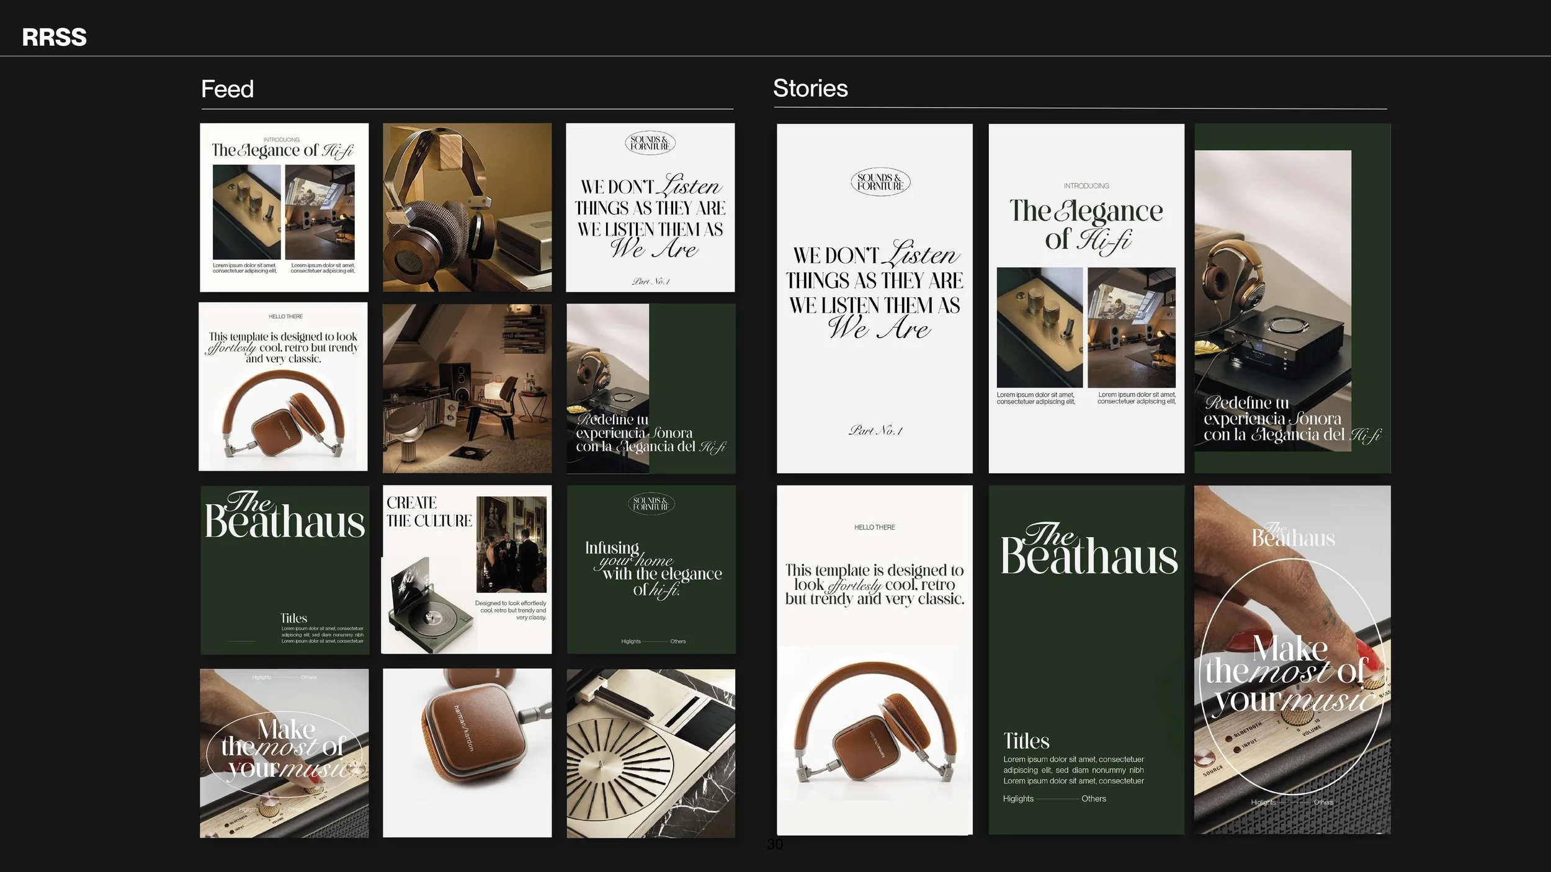Open the attic living room photo thumbnail
The image size is (1551, 872).
pos(467,388)
